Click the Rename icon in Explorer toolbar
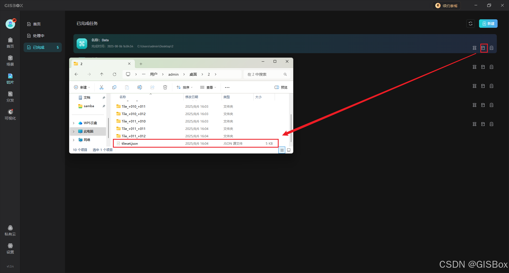This screenshot has height=273, width=509. tap(140, 87)
